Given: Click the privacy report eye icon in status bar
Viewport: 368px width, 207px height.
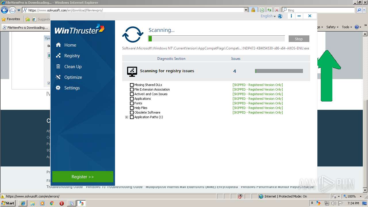Looking at the screenshot, I should click(240, 196).
